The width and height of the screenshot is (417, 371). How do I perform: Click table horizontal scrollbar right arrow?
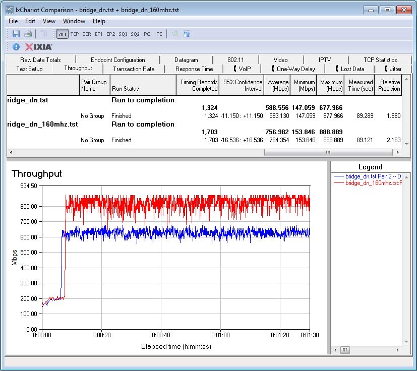397,152
